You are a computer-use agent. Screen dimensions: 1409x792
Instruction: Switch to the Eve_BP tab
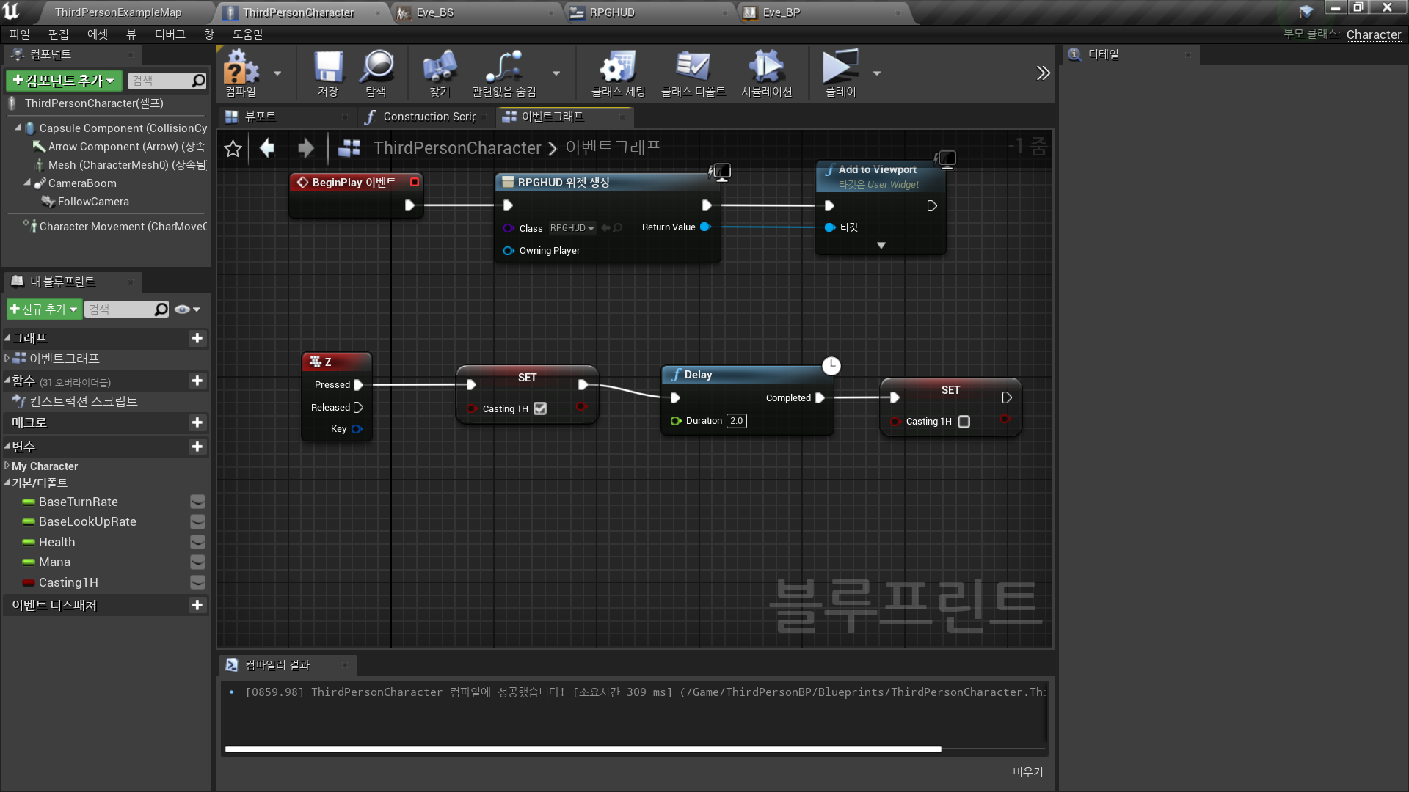[x=781, y=12]
